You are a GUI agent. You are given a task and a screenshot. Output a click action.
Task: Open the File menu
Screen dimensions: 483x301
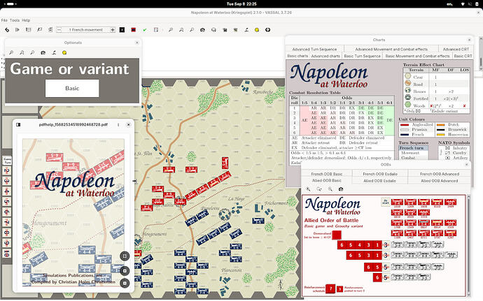pyautogui.click(x=4, y=20)
